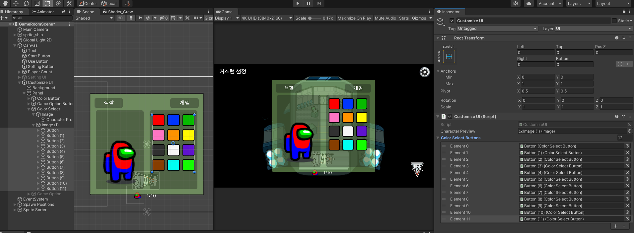Select the Rect tool
This screenshot has width=634, height=233.
[x=48, y=3]
